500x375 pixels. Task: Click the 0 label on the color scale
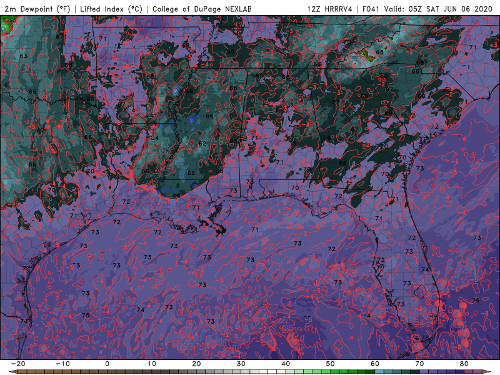[x=107, y=364]
